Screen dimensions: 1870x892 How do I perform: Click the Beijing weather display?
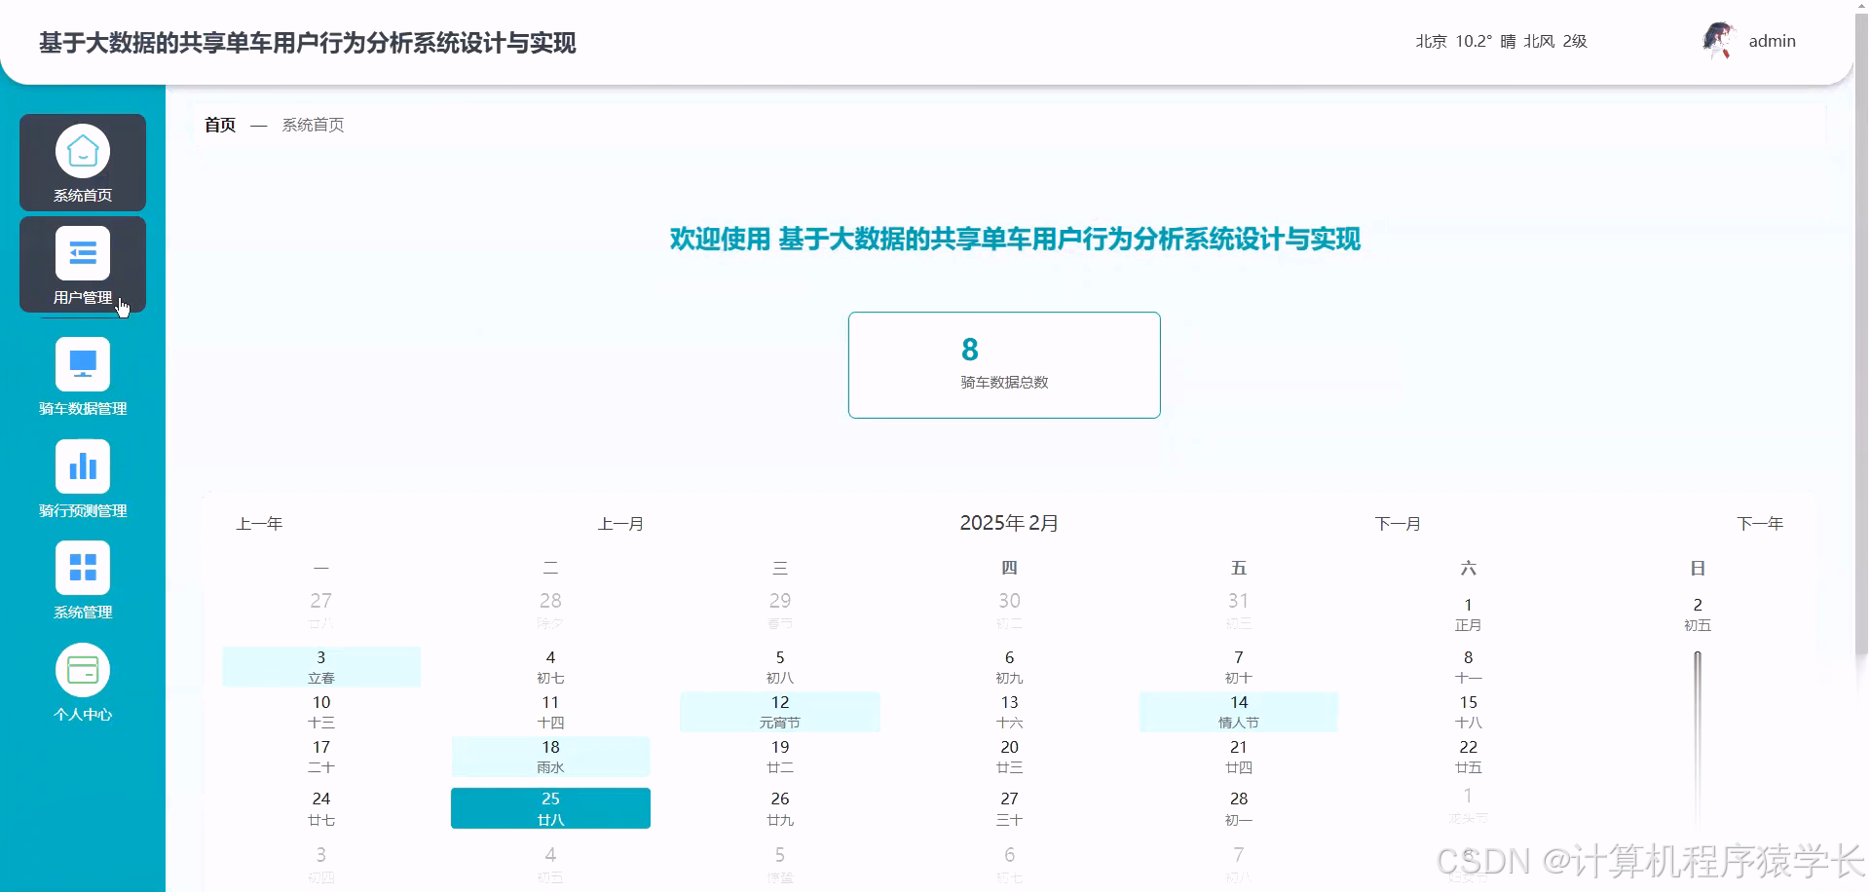1500,41
